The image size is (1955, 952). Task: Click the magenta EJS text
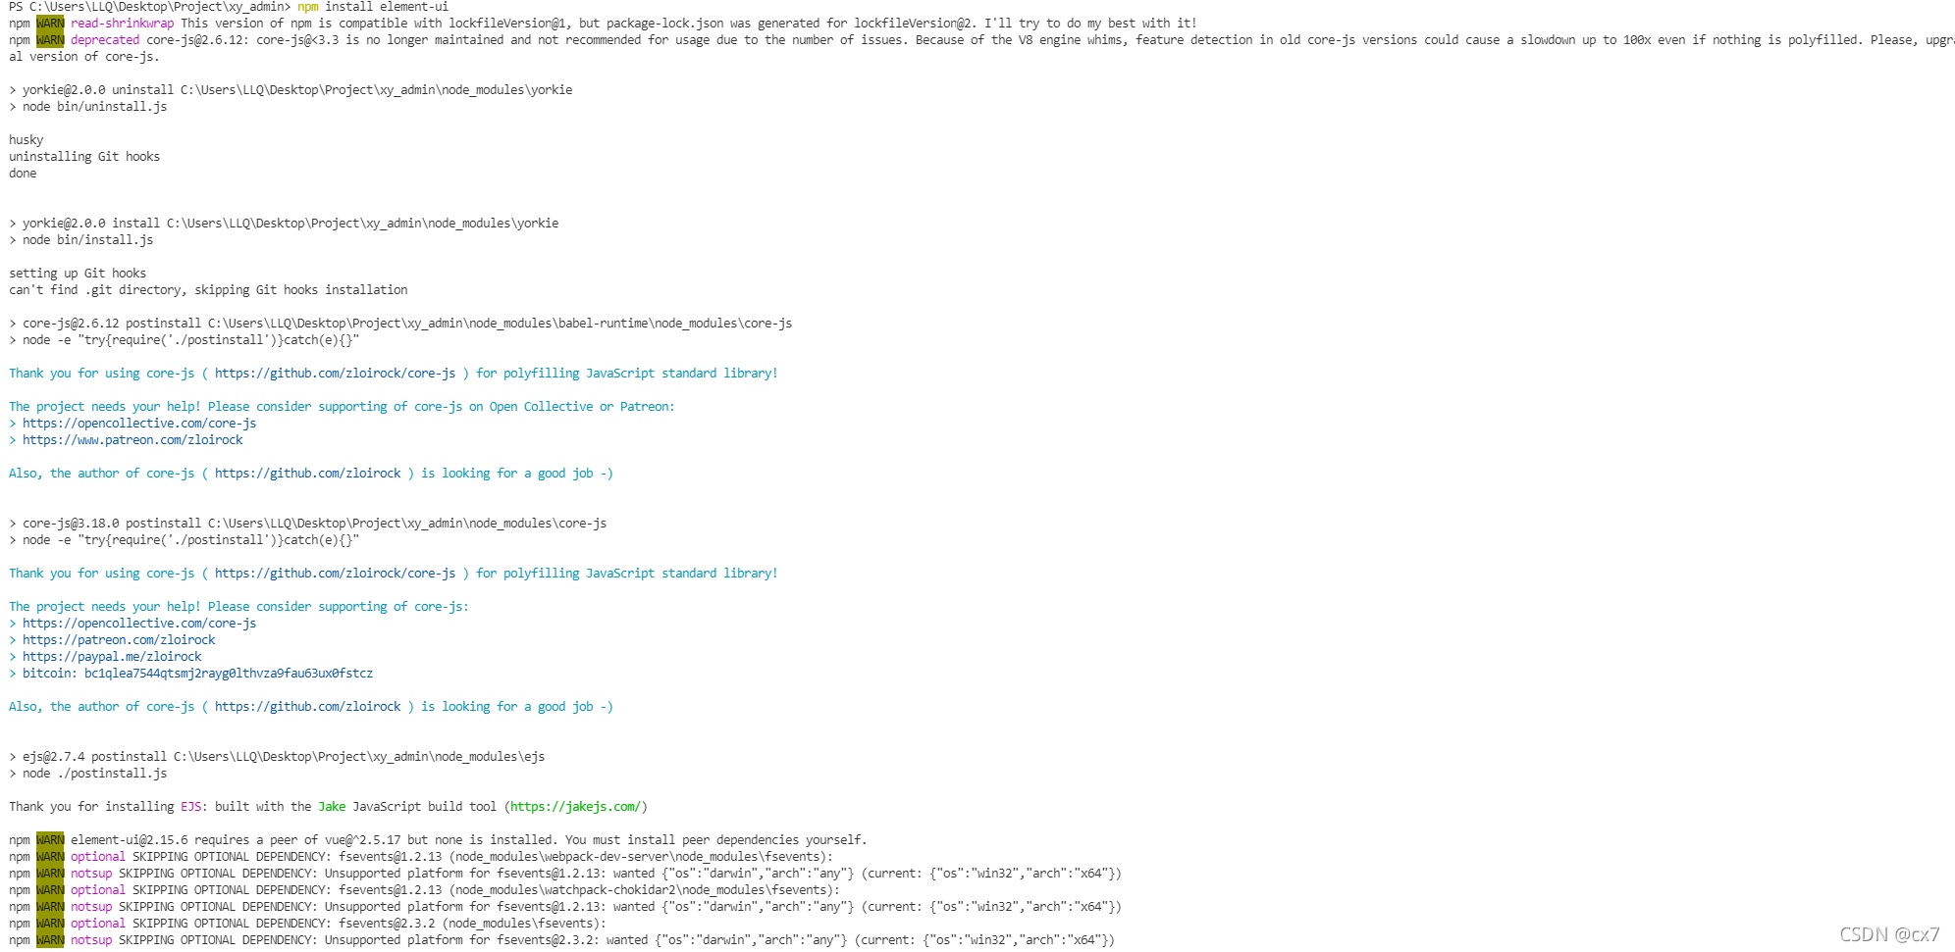click(x=190, y=807)
